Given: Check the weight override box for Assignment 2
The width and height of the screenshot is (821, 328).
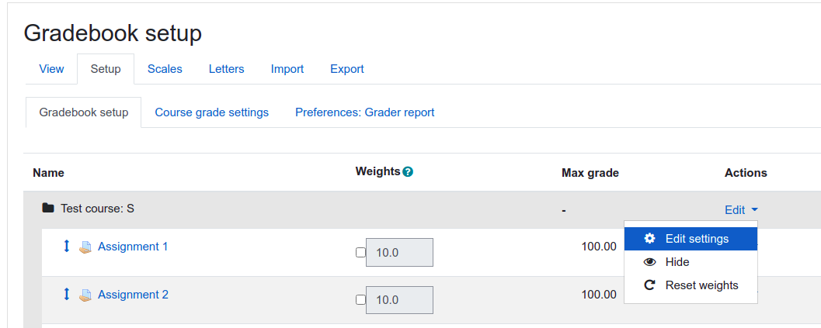Looking at the screenshot, I should (360, 300).
